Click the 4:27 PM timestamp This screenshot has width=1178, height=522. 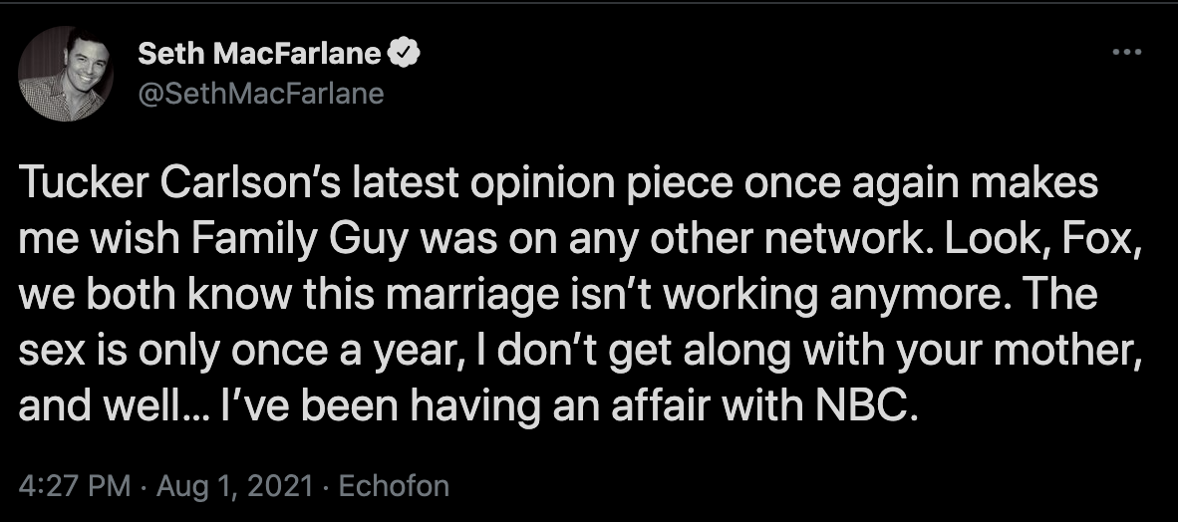tap(75, 486)
